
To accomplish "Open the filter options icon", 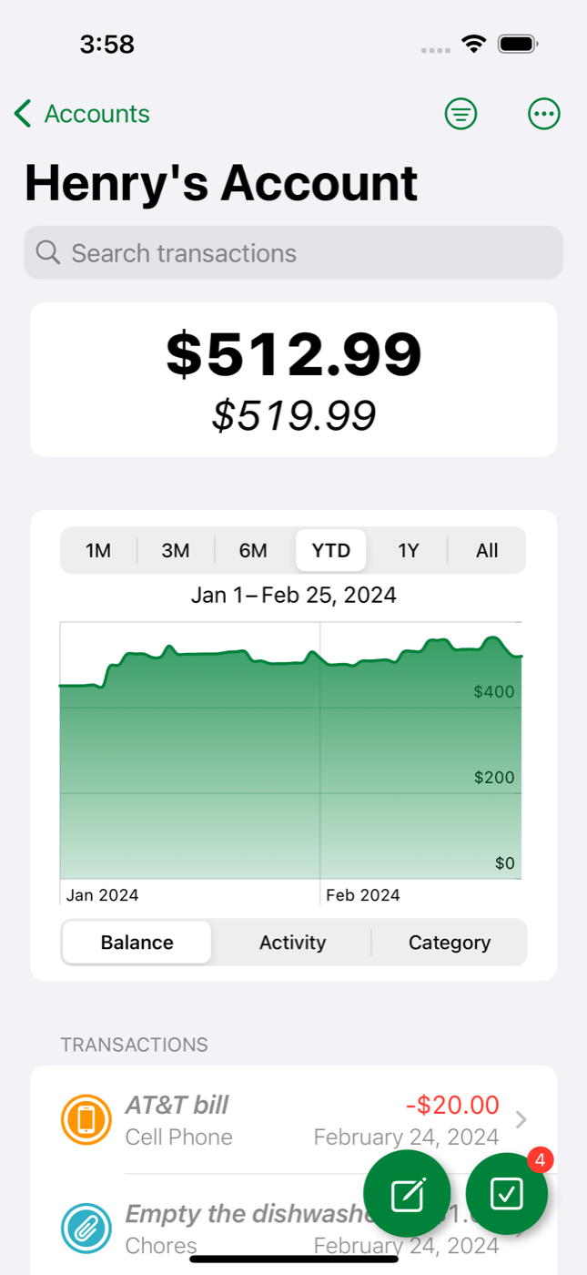I will [460, 114].
